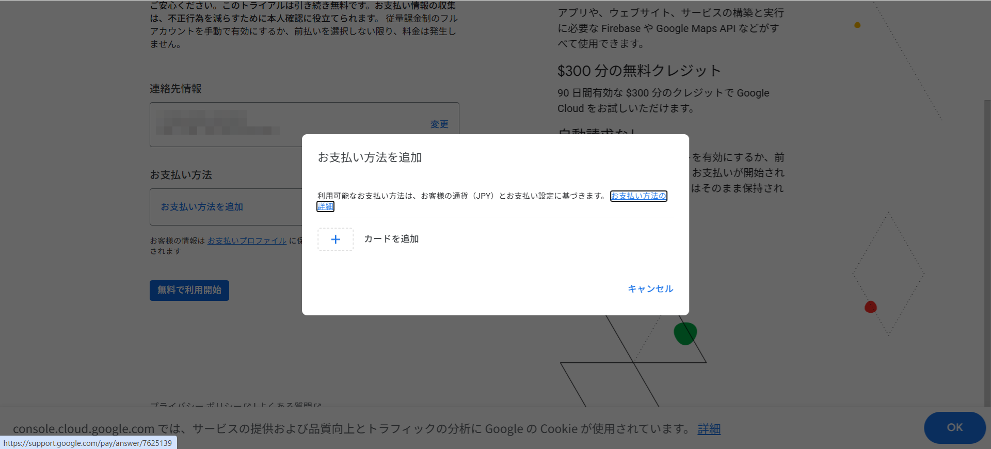Screen dimensions: 991x449
Task: Click the $300 分の無料クレジット heading
Action: [x=639, y=71]
